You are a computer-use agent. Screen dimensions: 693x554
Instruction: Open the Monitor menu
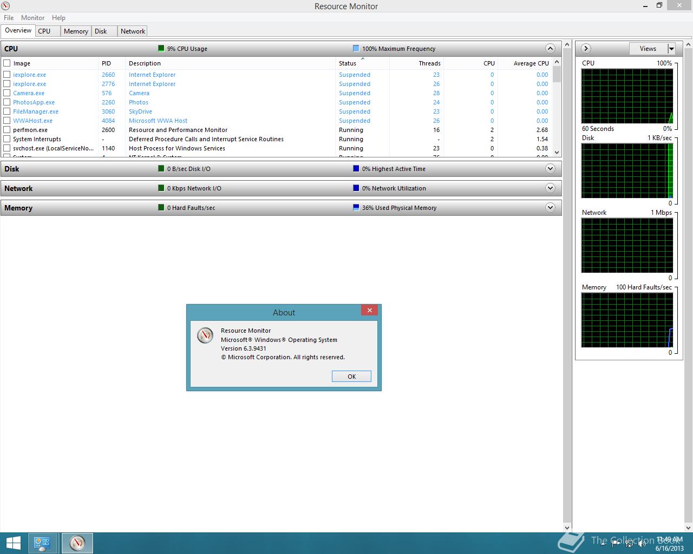click(x=33, y=18)
